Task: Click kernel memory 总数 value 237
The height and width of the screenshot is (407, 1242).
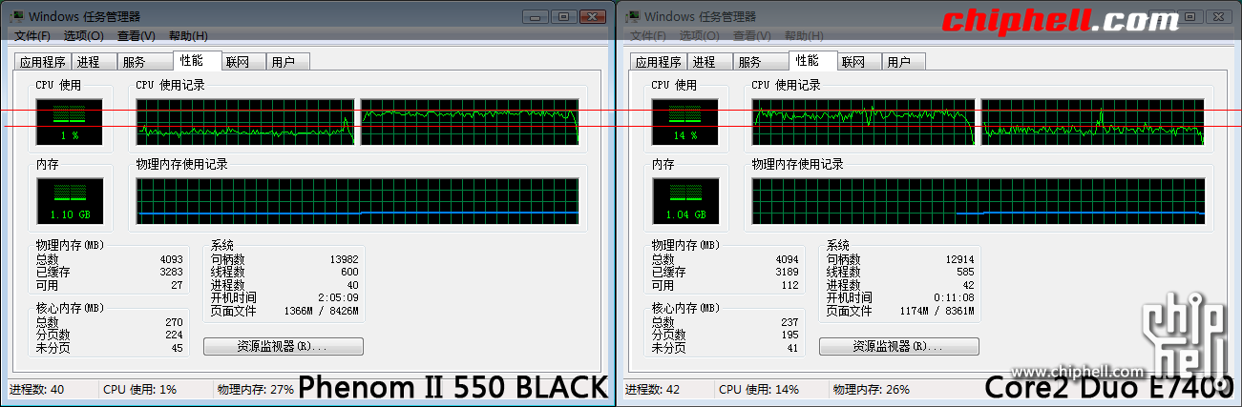Action: 789,322
